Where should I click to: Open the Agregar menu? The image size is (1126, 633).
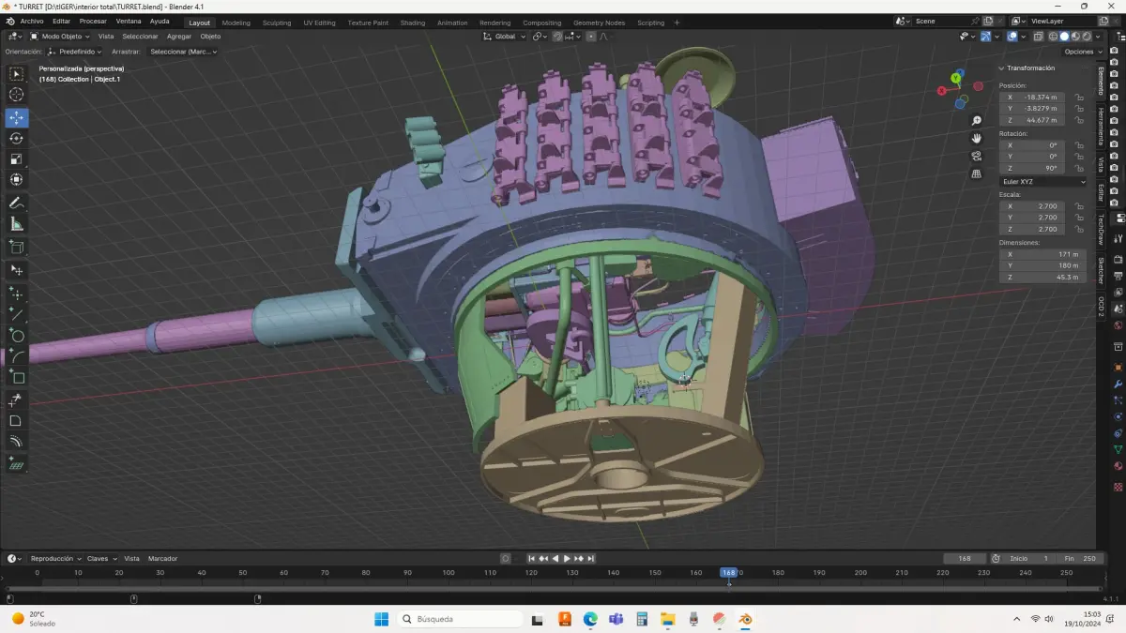[x=179, y=37]
